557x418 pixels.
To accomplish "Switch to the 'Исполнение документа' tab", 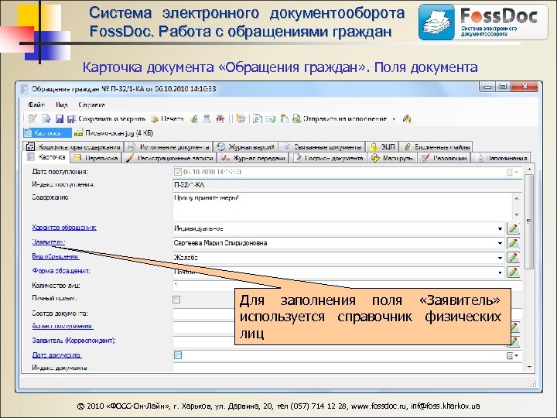I will 169,146.
